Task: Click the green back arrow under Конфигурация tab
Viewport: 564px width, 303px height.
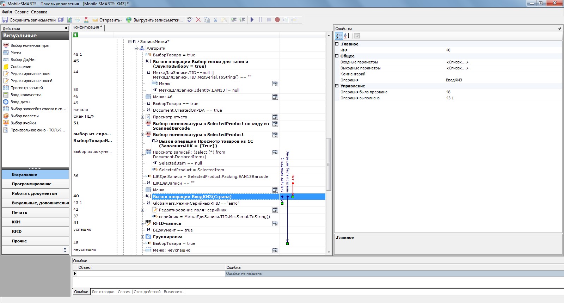Action: (x=75, y=35)
